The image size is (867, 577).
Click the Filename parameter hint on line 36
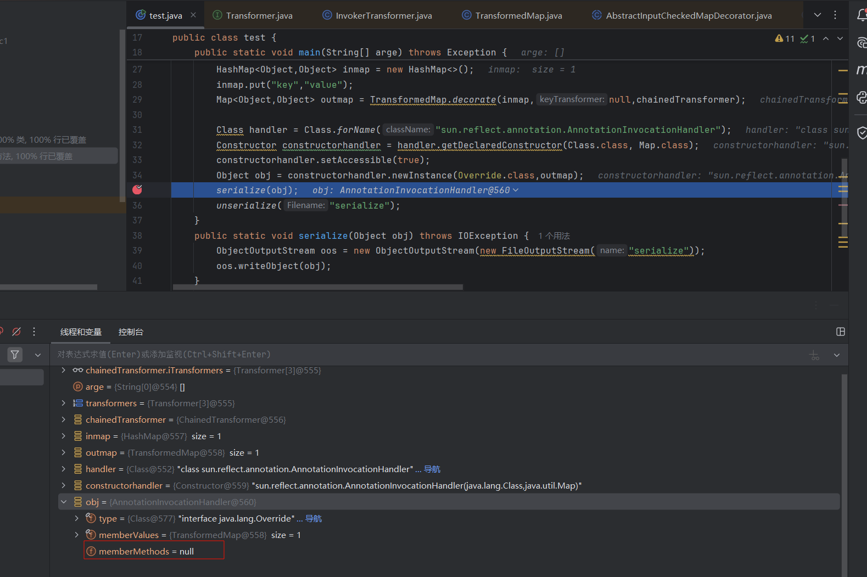[x=306, y=205]
